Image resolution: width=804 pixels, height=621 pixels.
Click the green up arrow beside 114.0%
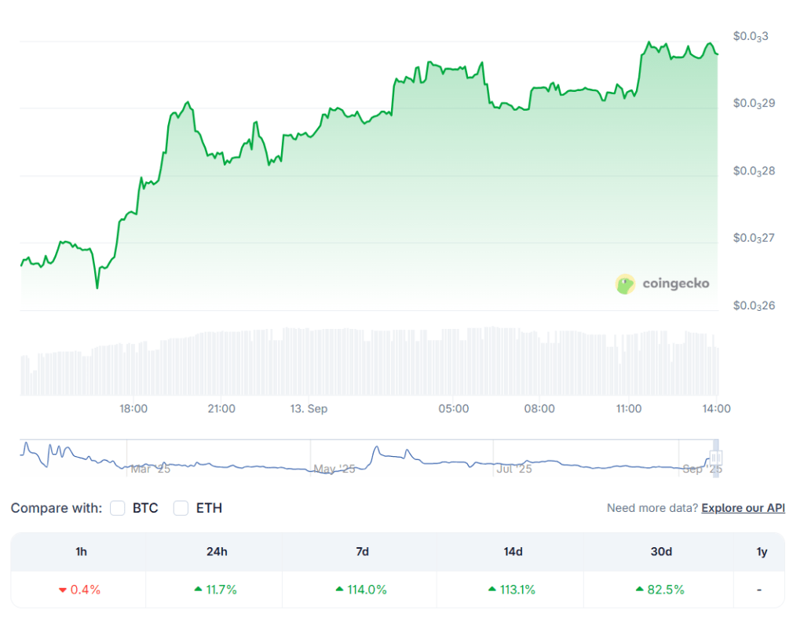point(339,590)
